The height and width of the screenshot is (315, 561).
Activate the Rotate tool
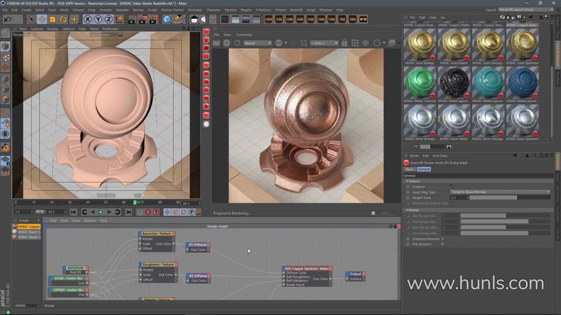pyautogui.click(x=63, y=19)
